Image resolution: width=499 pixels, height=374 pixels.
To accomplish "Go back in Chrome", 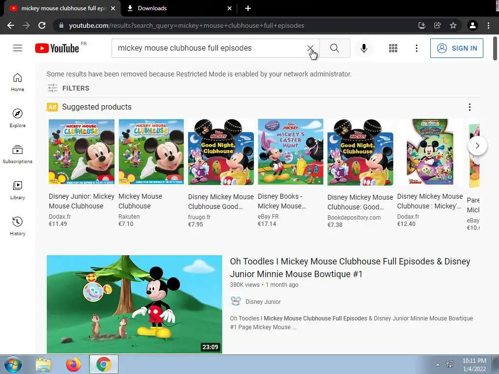I will coord(11,25).
